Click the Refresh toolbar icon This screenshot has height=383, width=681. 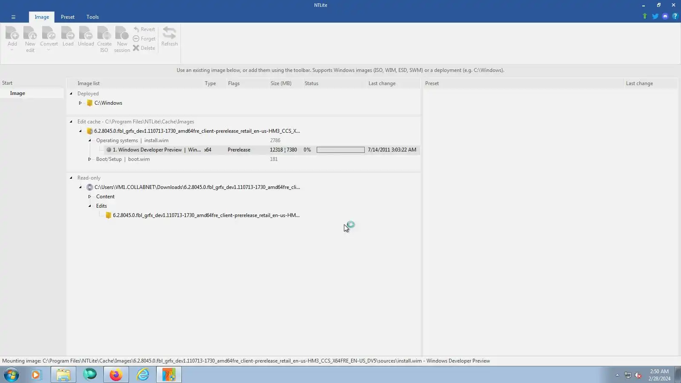pos(169,36)
